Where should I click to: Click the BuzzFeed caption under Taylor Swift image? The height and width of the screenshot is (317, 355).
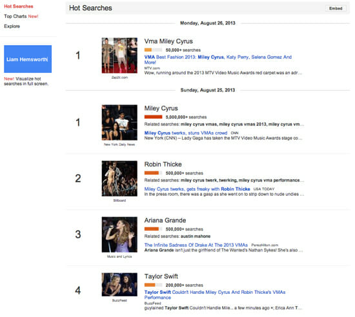coord(119,300)
